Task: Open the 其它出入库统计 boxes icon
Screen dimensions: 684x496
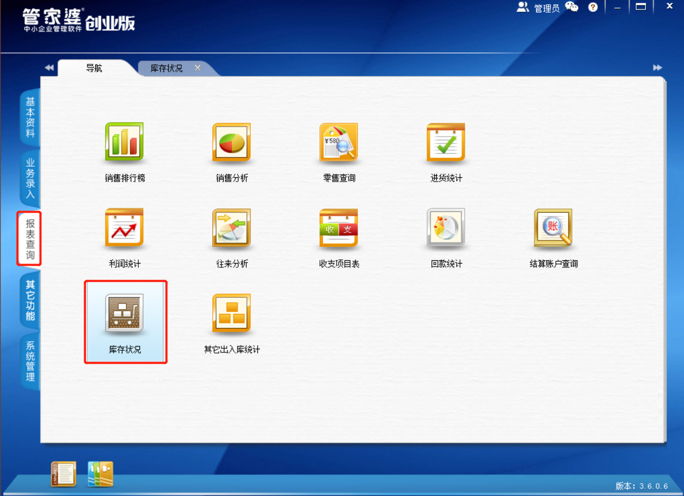Action: (232, 313)
